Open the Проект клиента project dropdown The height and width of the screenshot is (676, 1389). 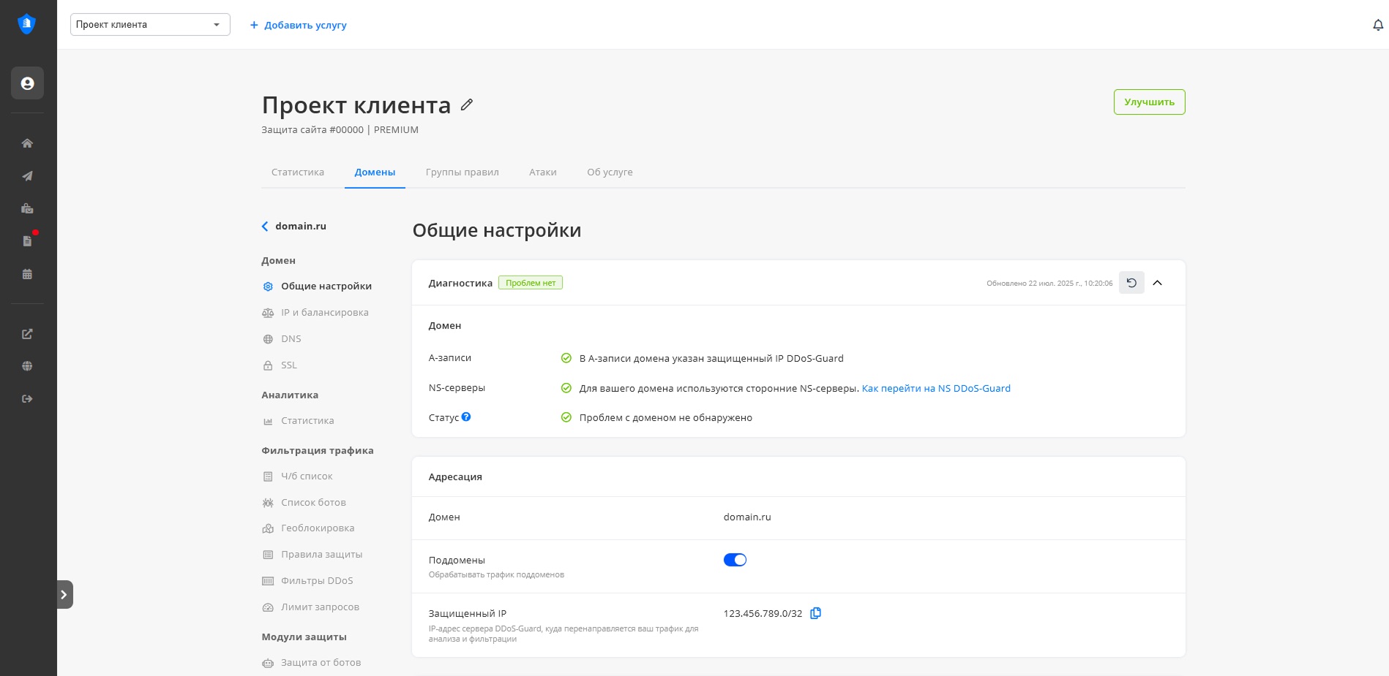click(150, 25)
